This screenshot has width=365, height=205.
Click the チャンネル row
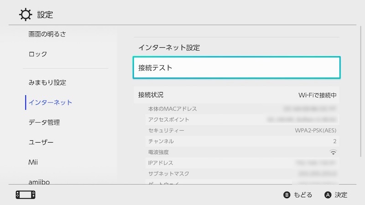242,141
